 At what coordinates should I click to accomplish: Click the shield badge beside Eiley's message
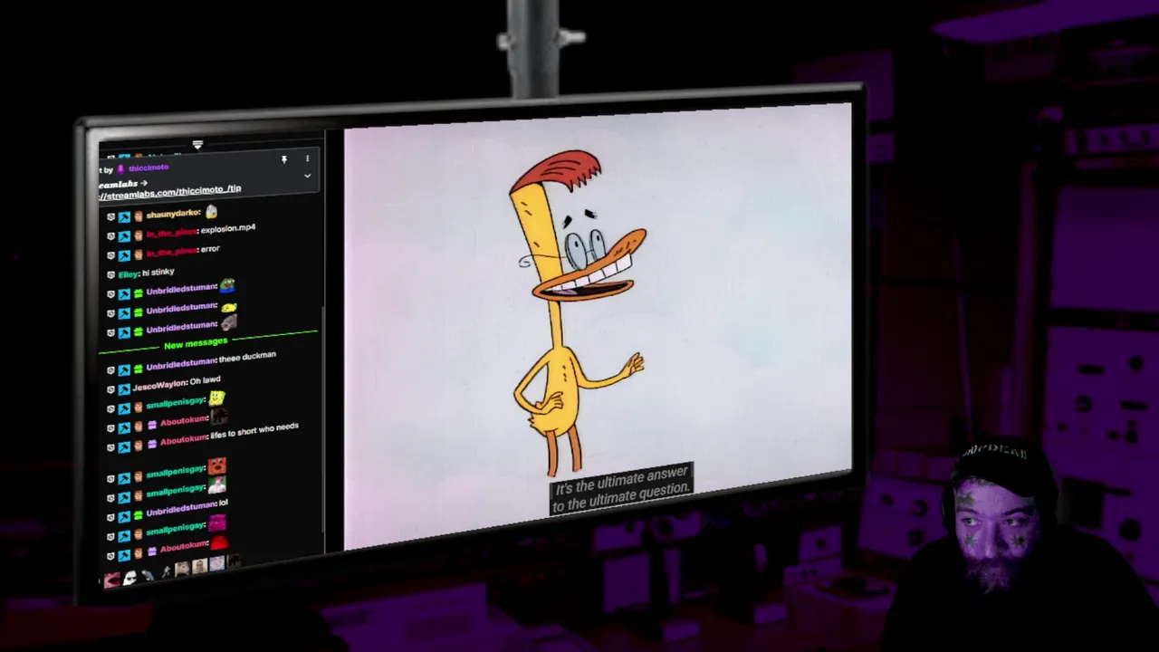(x=110, y=274)
